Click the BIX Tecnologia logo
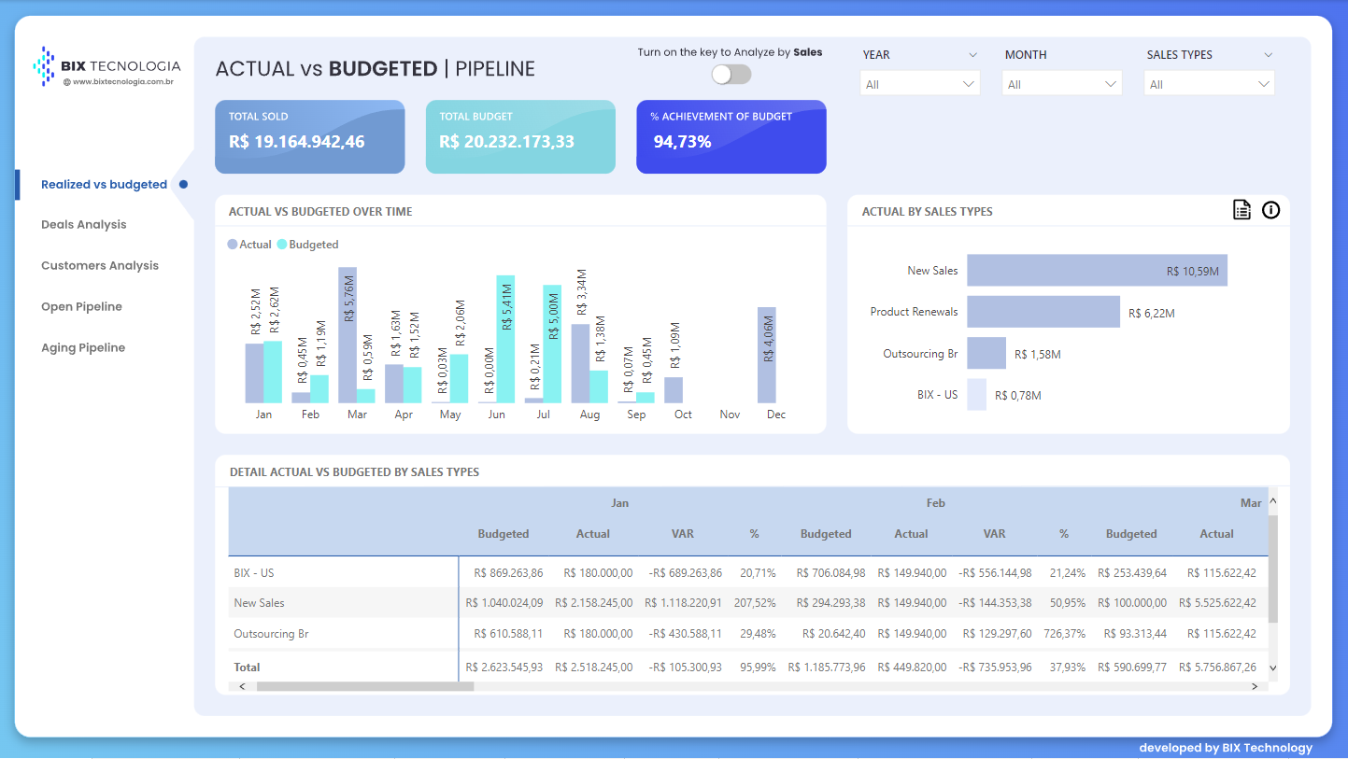 click(107, 67)
